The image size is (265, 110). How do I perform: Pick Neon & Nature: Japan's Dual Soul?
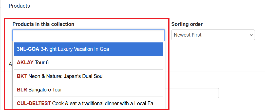[x=66, y=76]
